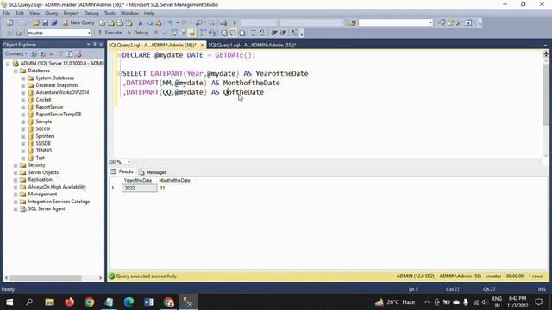Click Refresh icon in Object Explorer

coord(69,53)
